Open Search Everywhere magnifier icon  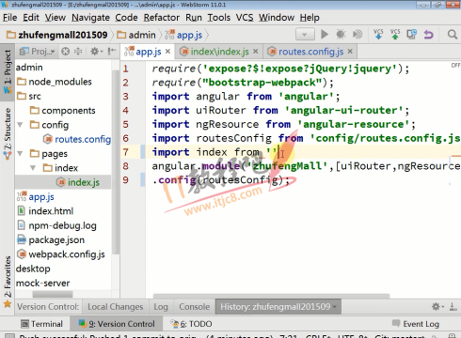(x=453, y=34)
